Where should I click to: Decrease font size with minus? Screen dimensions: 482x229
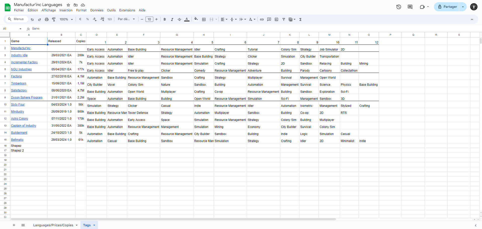(x=142, y=19)
